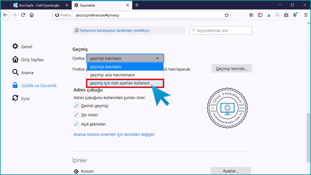Click the forward navigation arrow
The width and height of the screenshot is (311, 175).
pos(14,15)
